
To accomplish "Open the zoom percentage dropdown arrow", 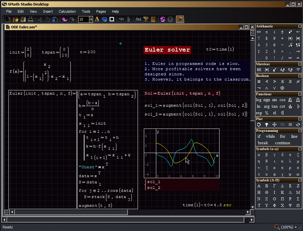I will tap(295, 227).
